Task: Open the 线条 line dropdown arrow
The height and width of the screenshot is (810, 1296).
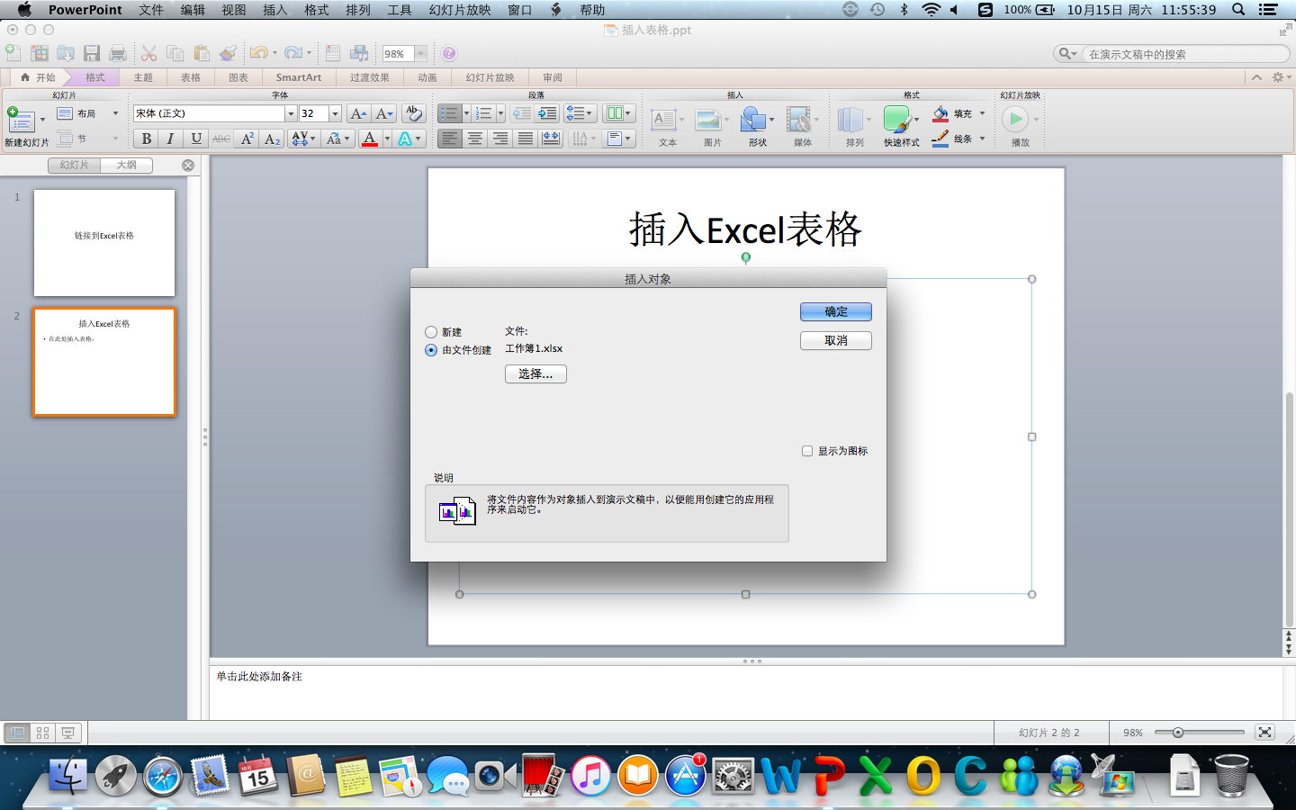Action: (982, 139)
